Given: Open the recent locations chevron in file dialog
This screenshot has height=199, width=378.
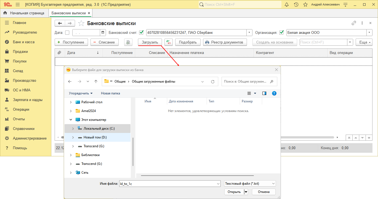Looking at the screenshot, I should (x=88, y=81).
